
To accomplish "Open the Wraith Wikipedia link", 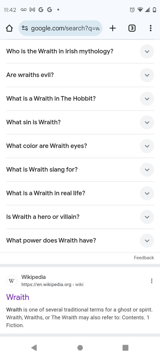I will tap(18, 297).
